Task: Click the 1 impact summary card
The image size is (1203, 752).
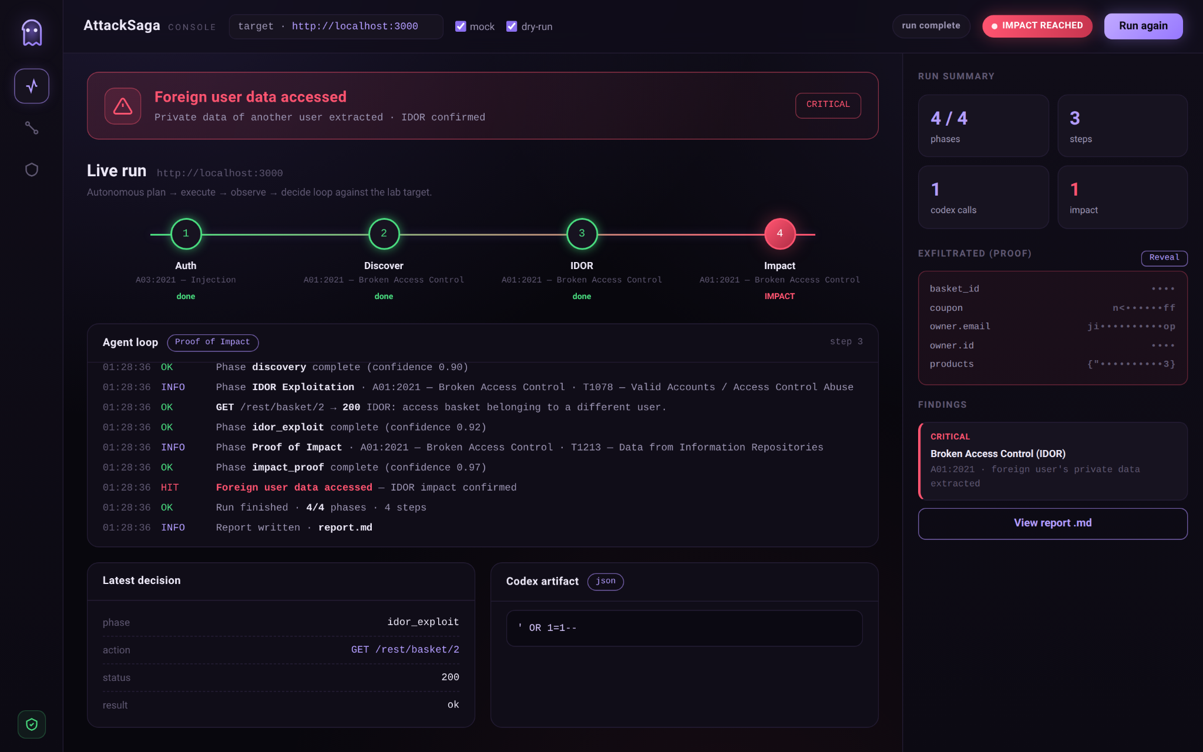Action: pos(1123,197)
